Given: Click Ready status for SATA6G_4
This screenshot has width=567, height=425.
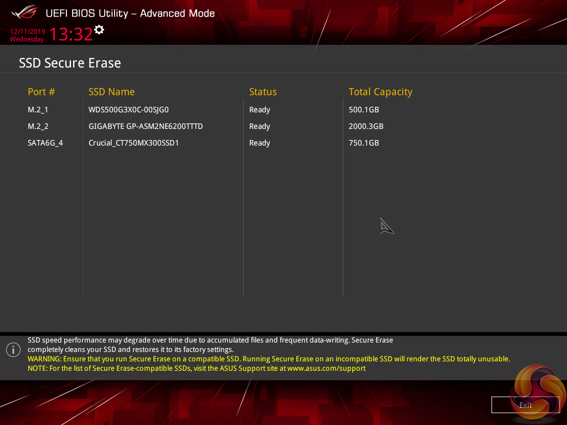Looking at the screenshot, I should [x=260, y=143].
